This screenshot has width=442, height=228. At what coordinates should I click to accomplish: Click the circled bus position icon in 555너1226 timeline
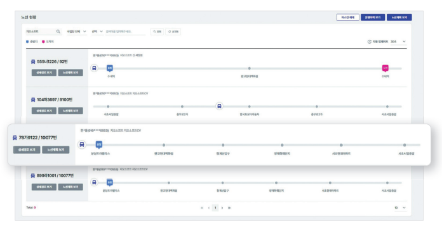[x=94, y=68]
